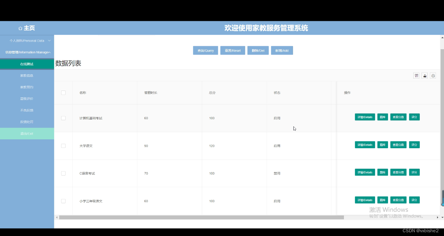The image size is (444, 236).
Task: Open 详情/Details for 小学三年级语文
Action: 365,200
